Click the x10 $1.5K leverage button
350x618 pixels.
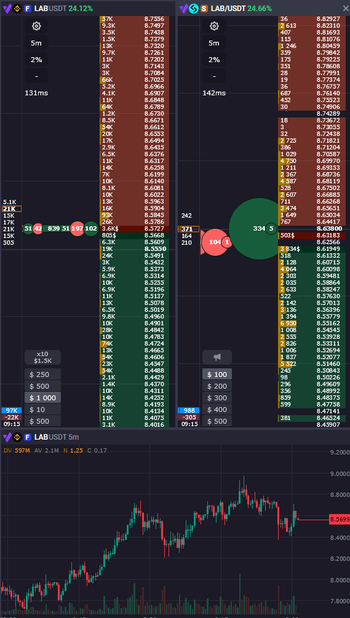(42, 357)
